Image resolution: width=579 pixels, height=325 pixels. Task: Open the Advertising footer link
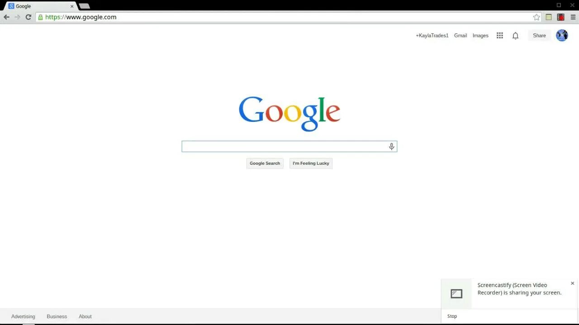pyautogui.click(x=23, y=316)
